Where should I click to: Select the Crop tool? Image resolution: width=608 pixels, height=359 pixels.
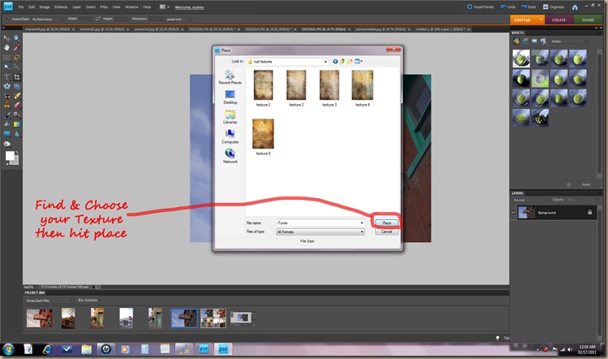[x=16, y=76]
